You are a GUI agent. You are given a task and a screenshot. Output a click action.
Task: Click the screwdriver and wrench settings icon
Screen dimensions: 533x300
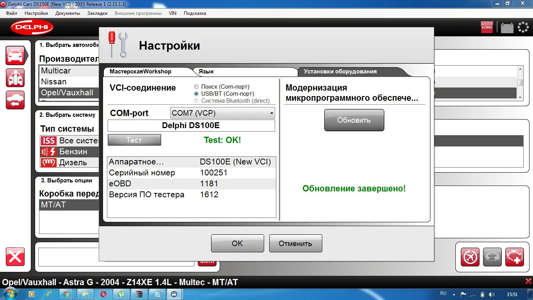point(117,44)
